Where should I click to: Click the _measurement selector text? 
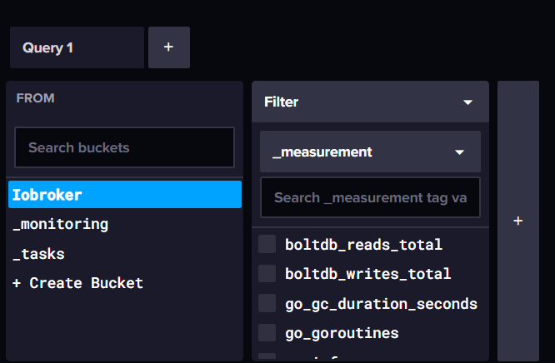tap(322, 152)
